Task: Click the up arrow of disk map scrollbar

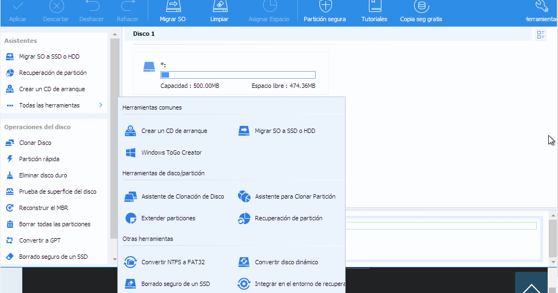Action: (553, 215)
